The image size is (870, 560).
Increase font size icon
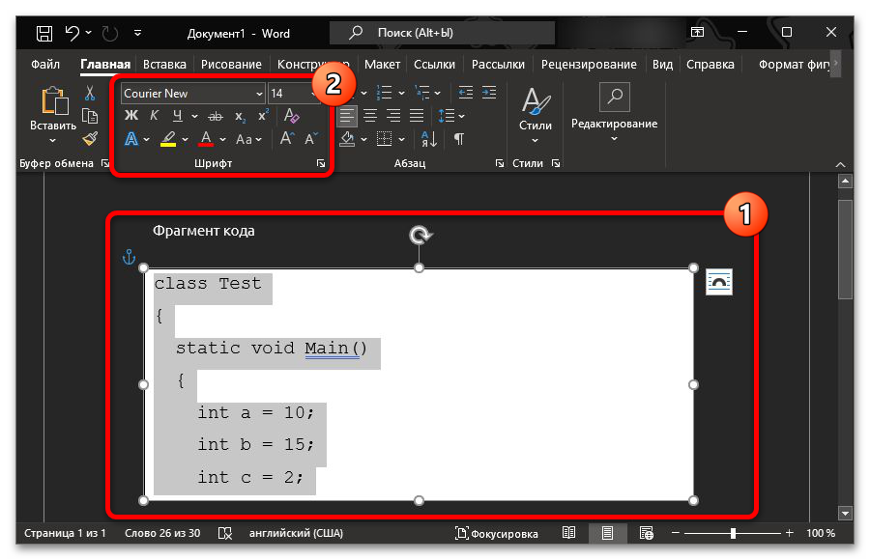(286, 138)
